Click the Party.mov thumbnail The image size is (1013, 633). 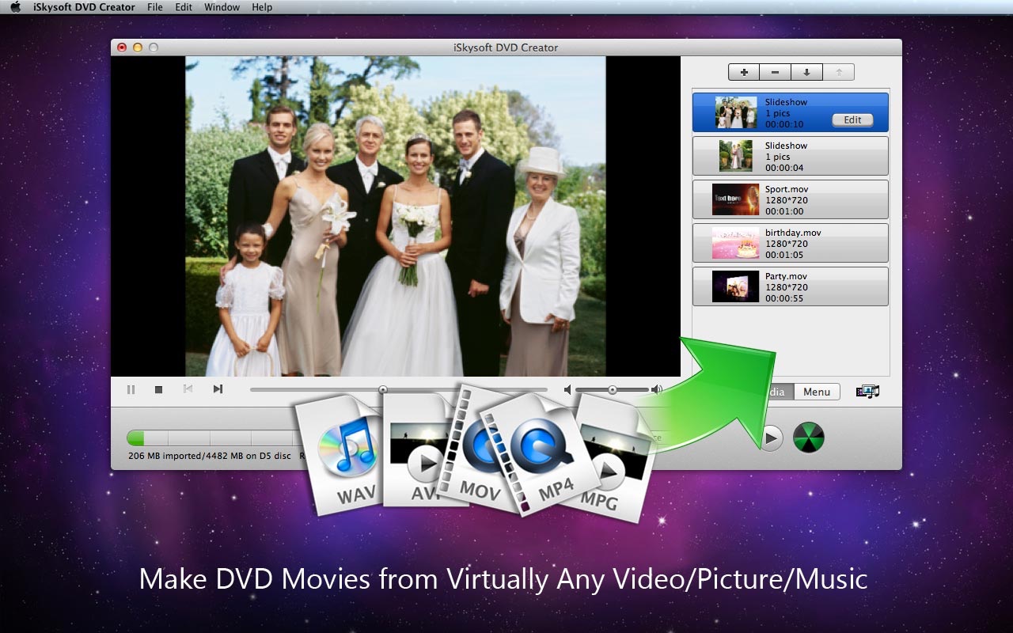[735, 286]
